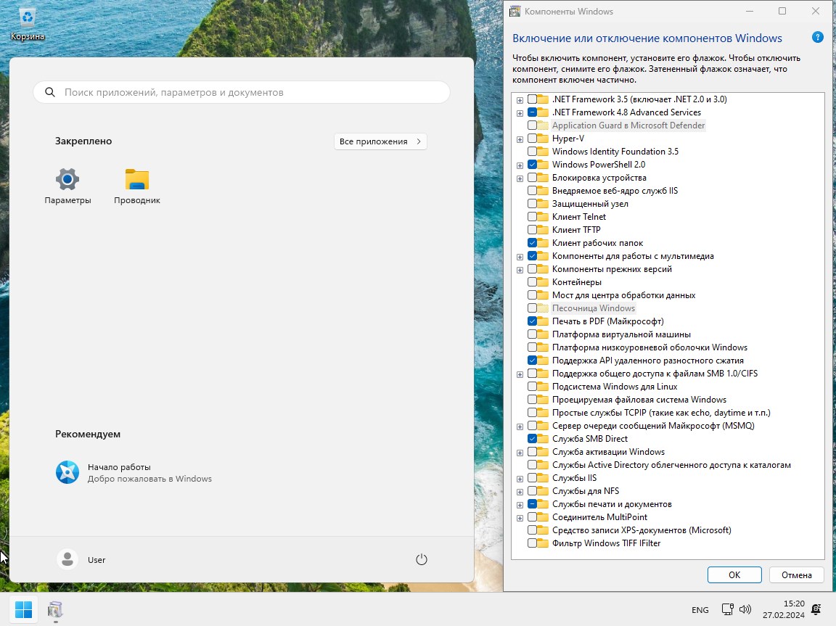
Task: Uncheck Windows PowerShell 2.0
Action: 532,165
